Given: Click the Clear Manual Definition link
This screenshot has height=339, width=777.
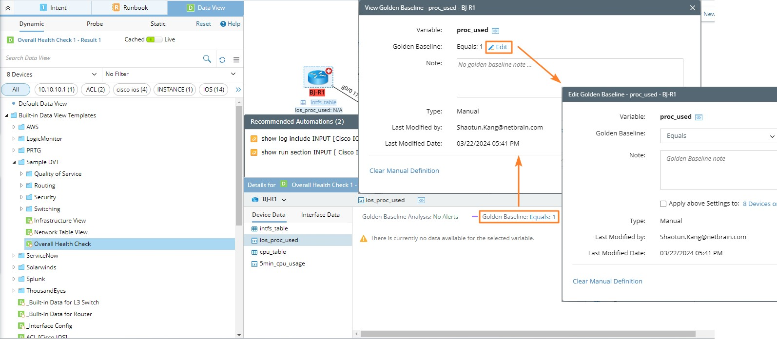Looking at the screenshot, I should [x=607, y=281].
